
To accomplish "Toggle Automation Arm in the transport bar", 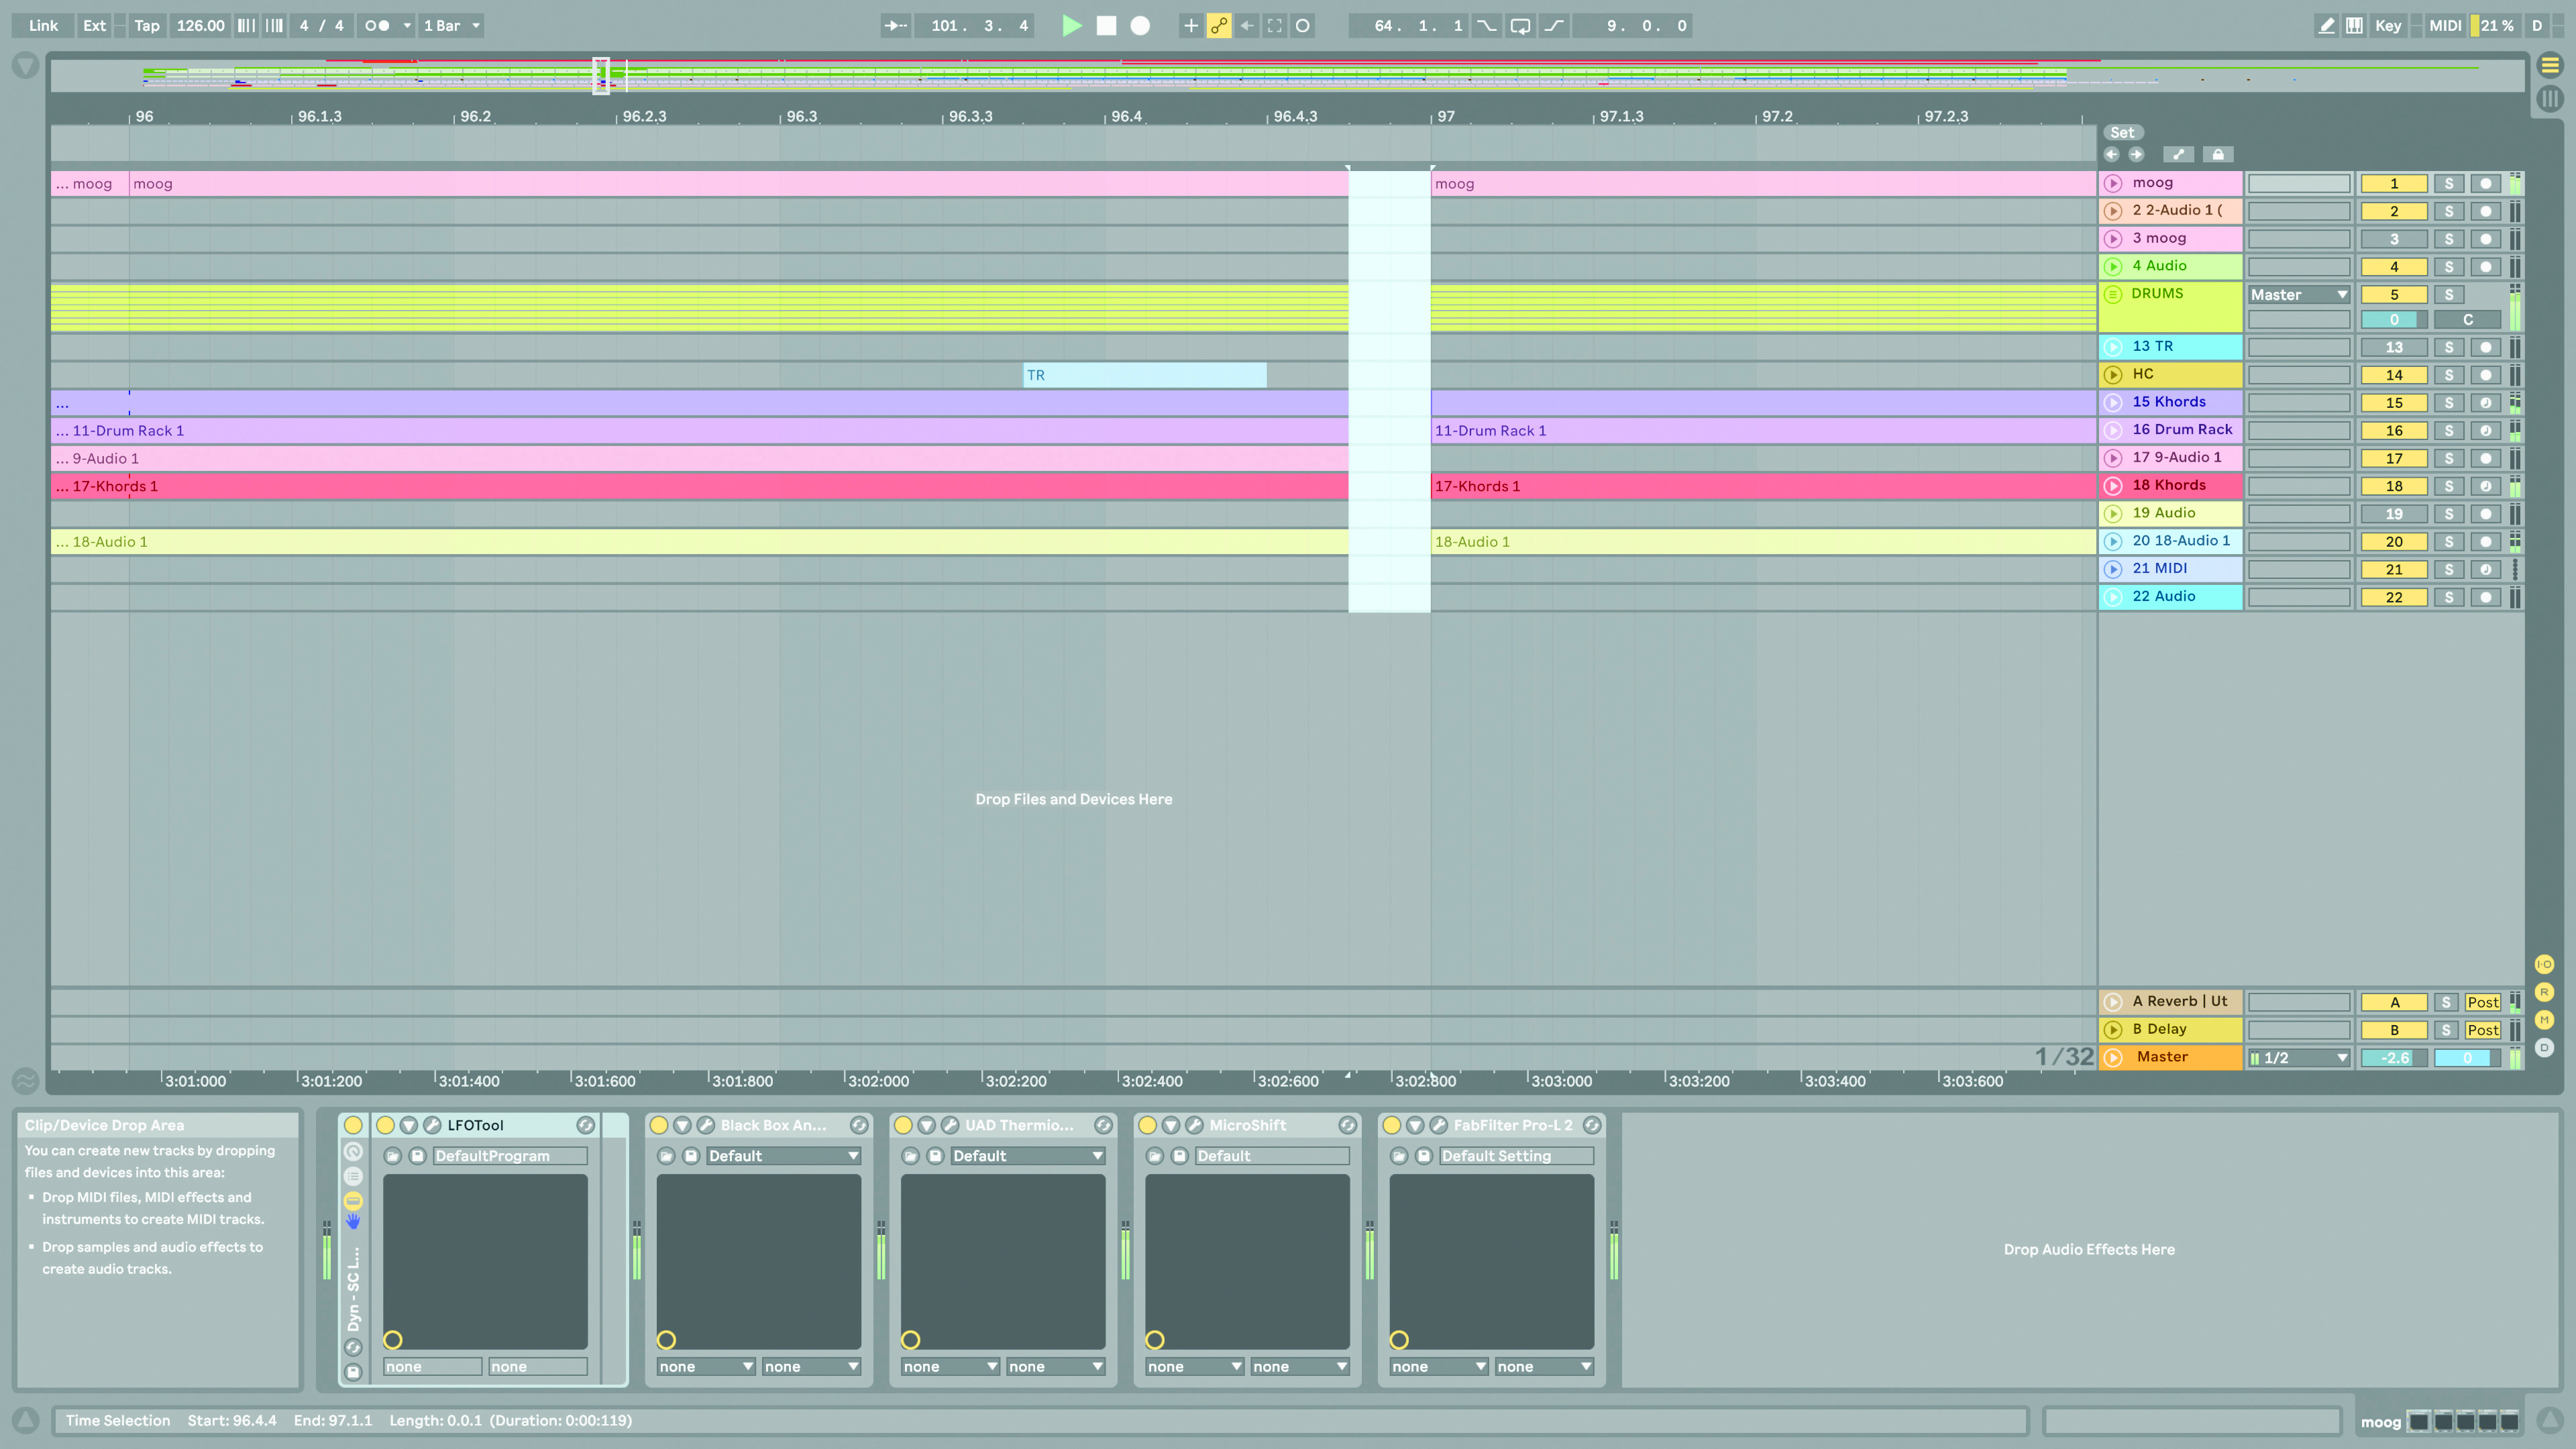I will point(1219,26).
